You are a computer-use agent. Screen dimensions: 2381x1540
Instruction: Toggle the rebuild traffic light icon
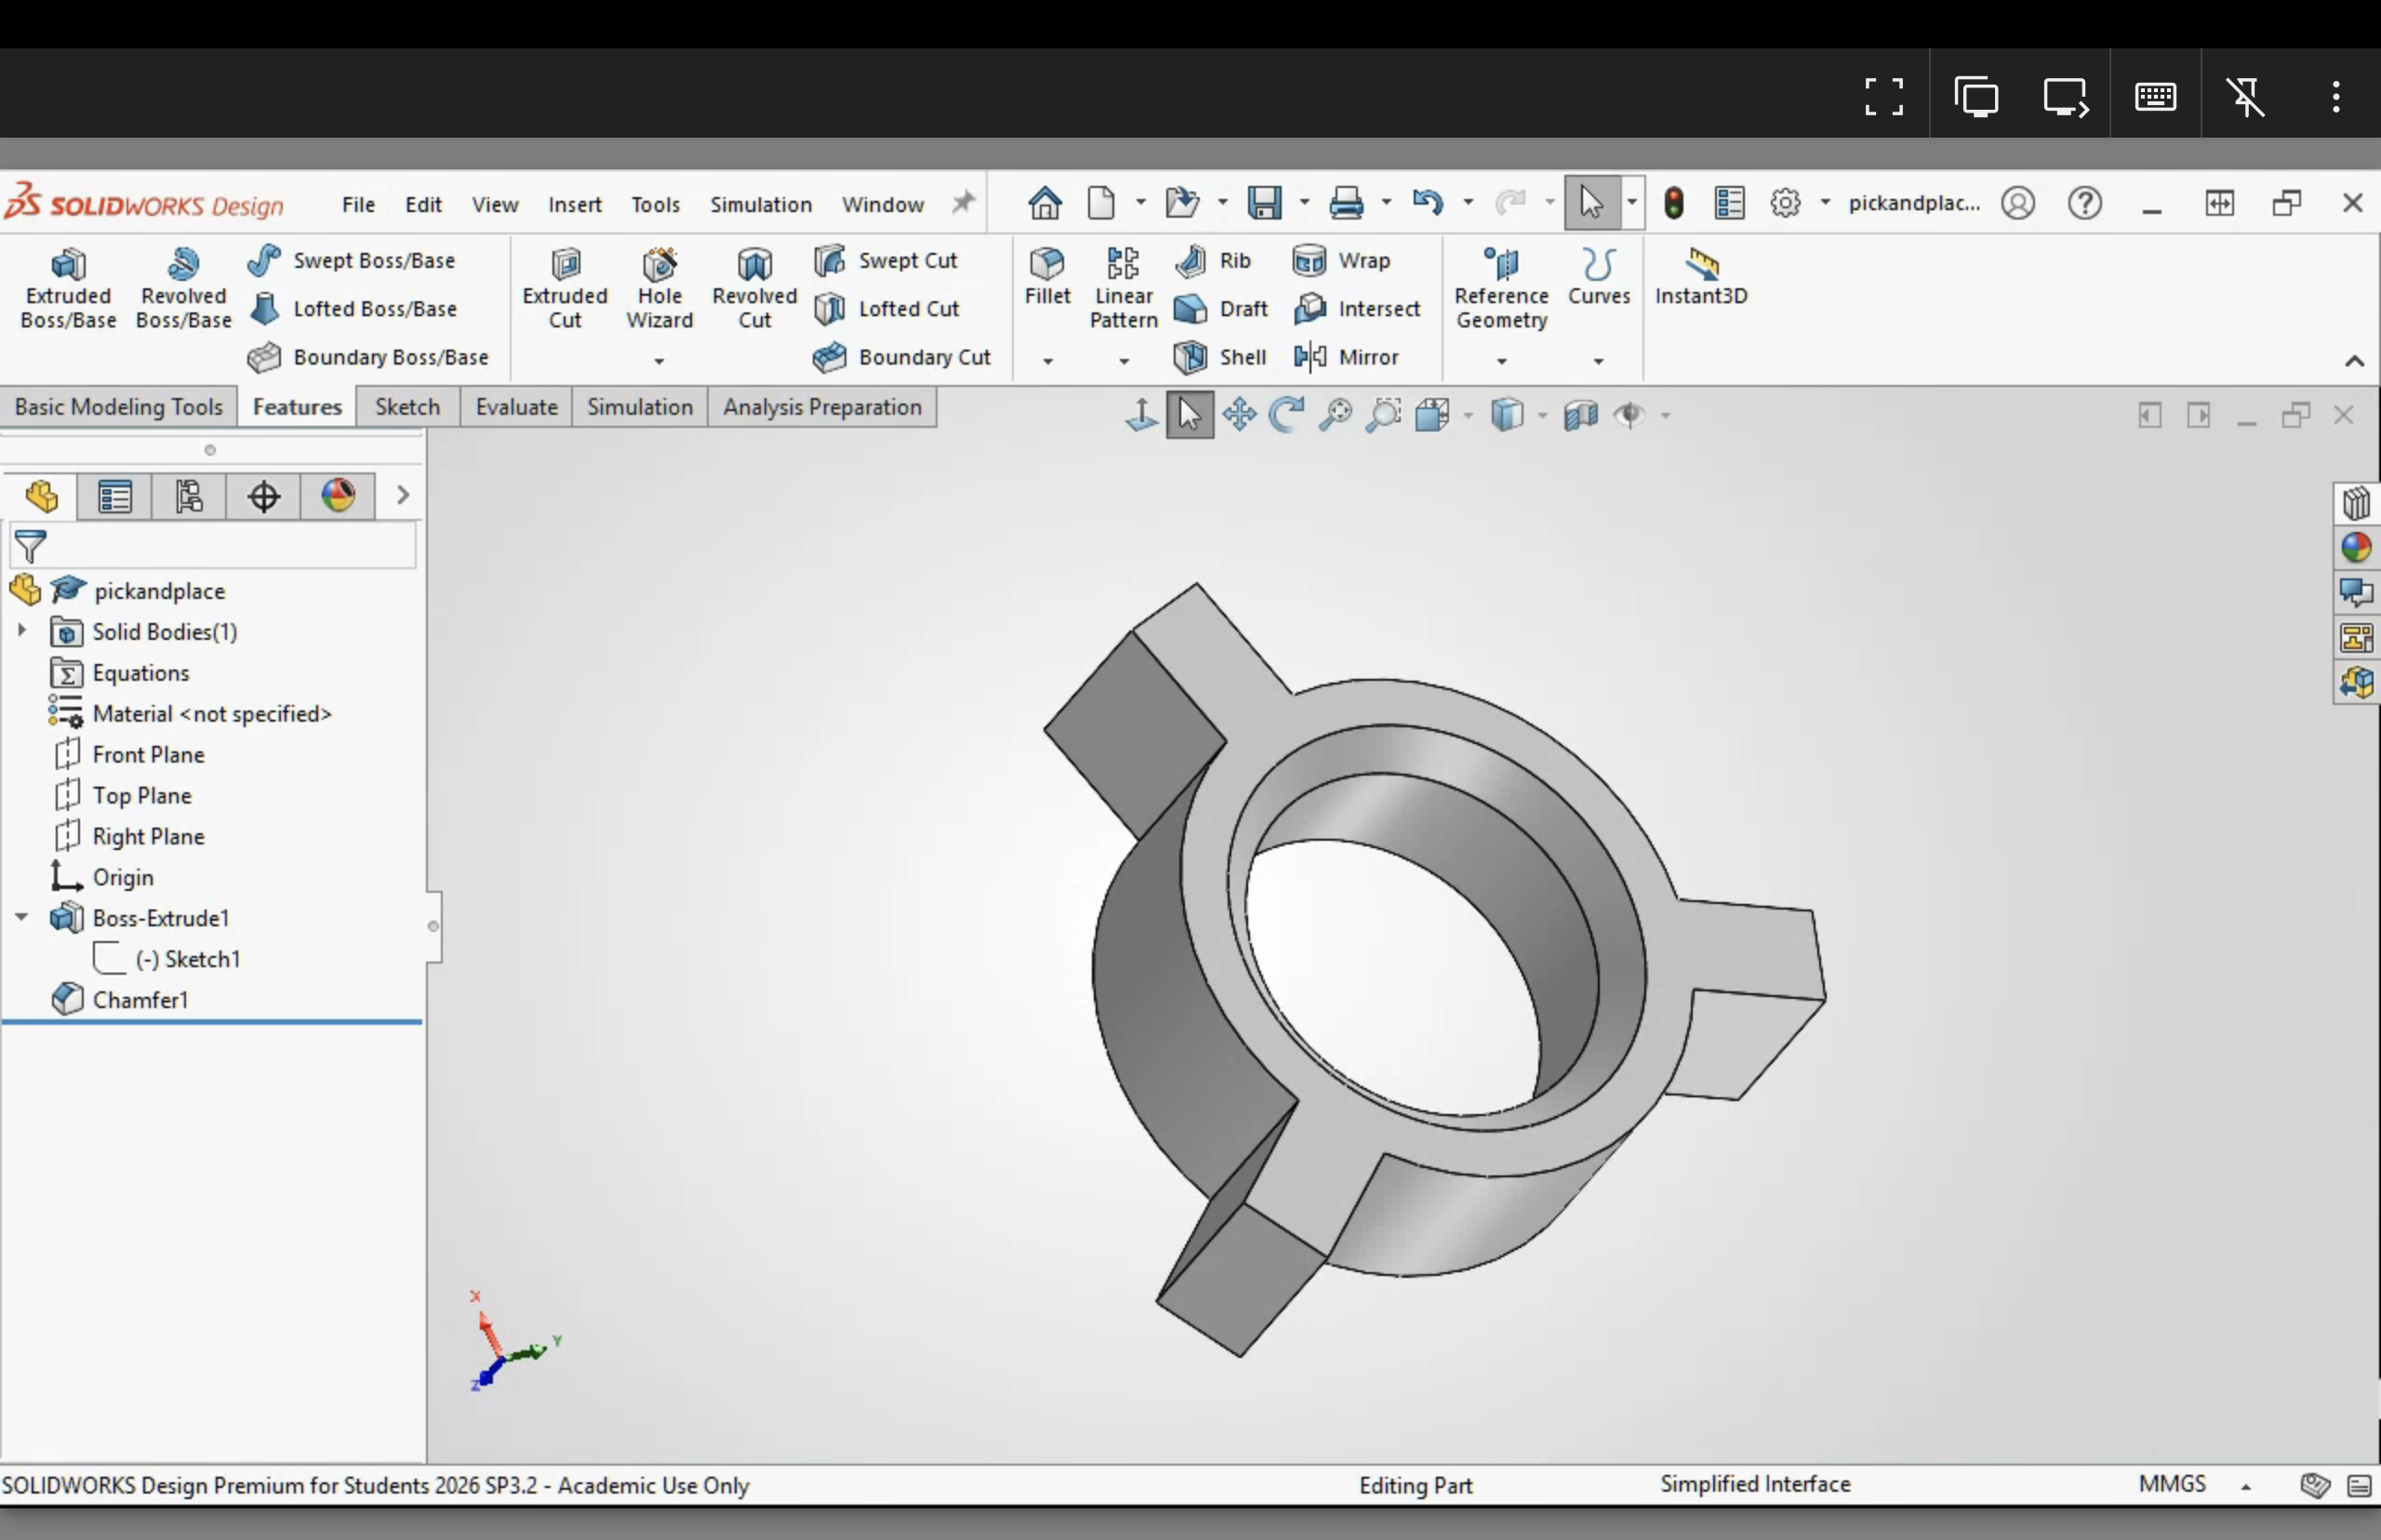point(1673,203)
